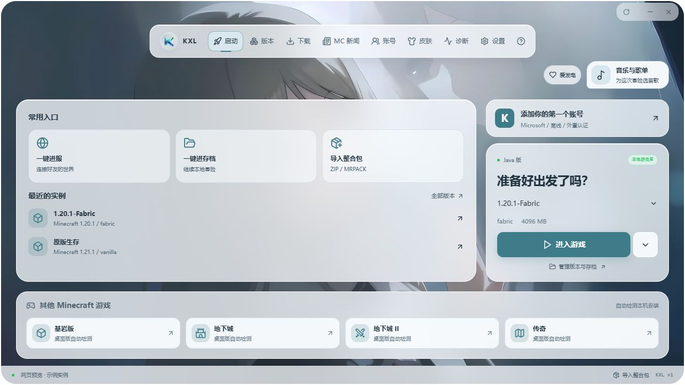
Task: Click the 爱发电 heart button
Action: click(x=562, y=75)
